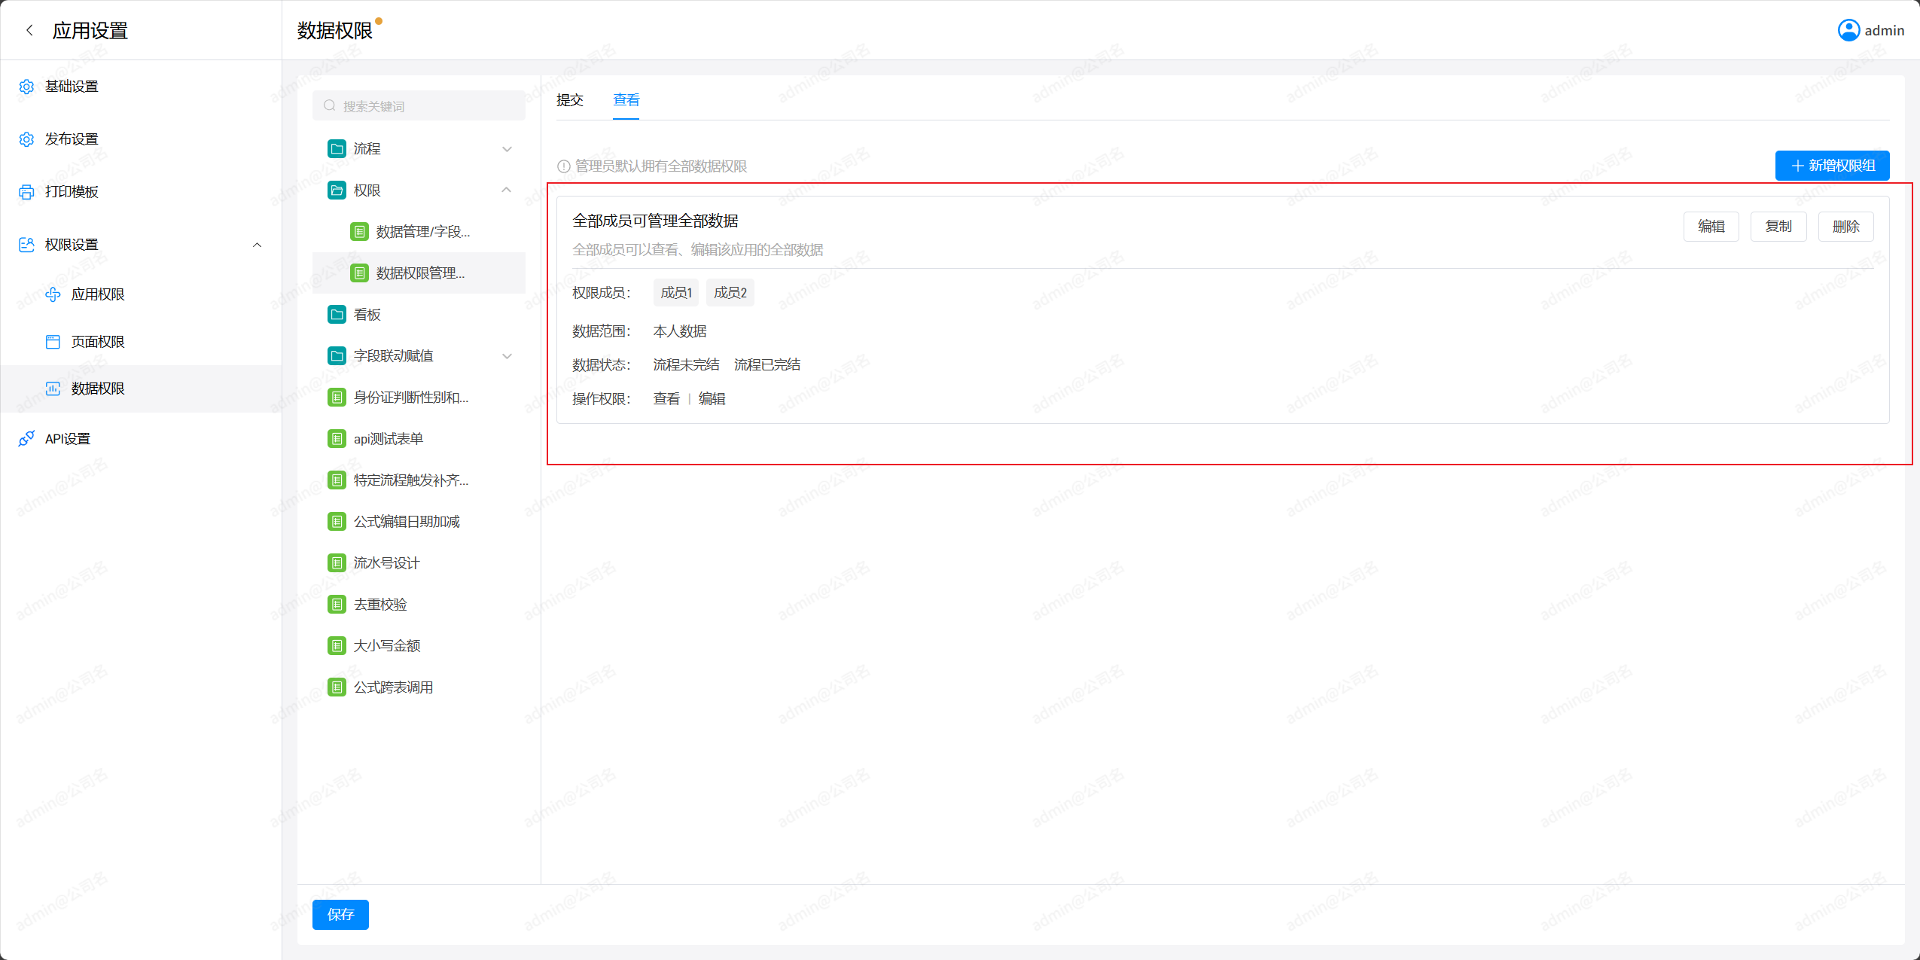Expand the 字段联动赋值 folder chevron
Image resolution: width=1920 pixels, height=960 pixels.
[x=507, y=356]
